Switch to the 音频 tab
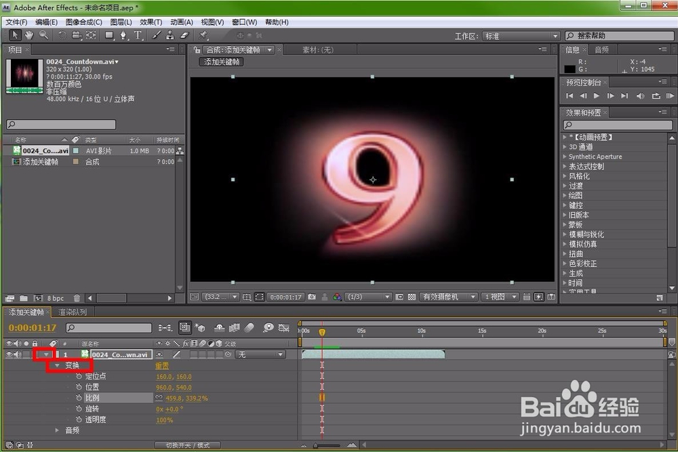678x452 pixels. click(x=601, y=49)
